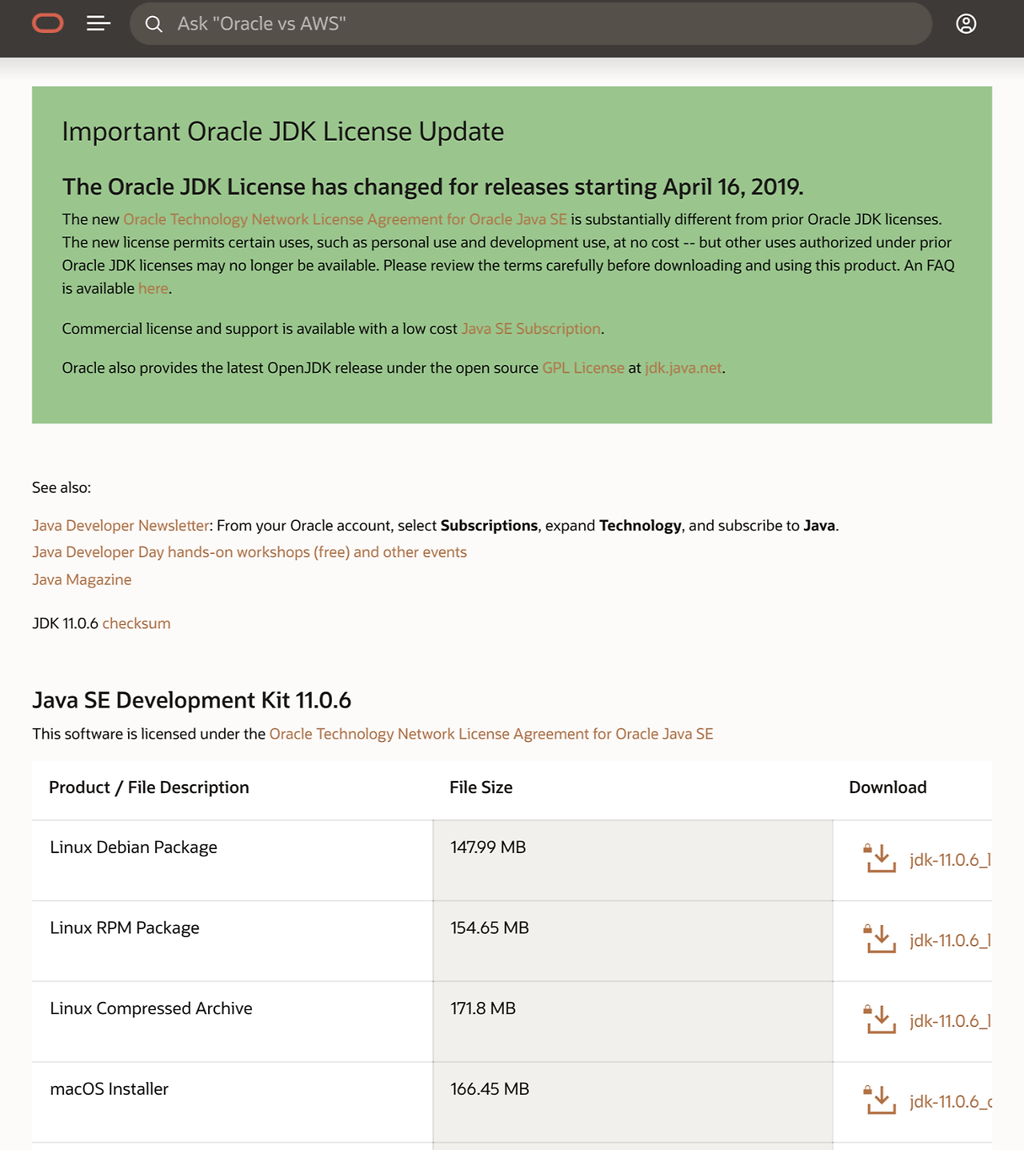
Task: Open the JDK 11.0.6 checksum link
Action: (136, 623)
